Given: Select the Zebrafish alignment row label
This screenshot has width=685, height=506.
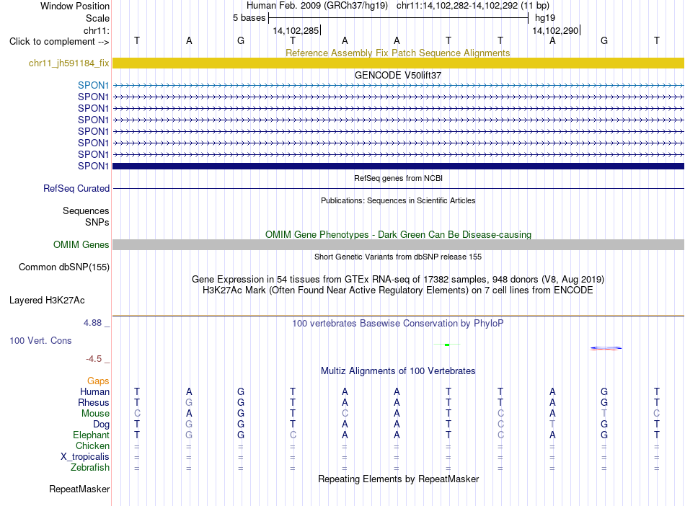Looking at the screenshot, I should [x=90, y=468].
